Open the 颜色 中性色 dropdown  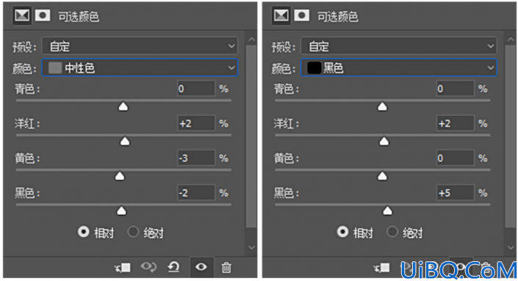(140, 67)
